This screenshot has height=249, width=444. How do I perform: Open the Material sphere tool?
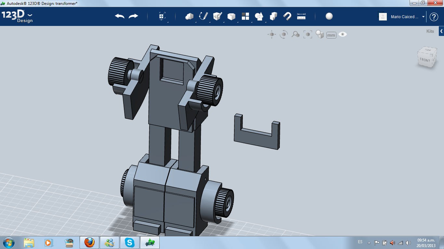click(329, 16)
